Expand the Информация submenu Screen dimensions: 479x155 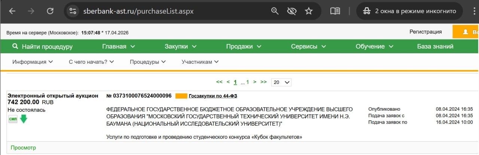point(33,62)
